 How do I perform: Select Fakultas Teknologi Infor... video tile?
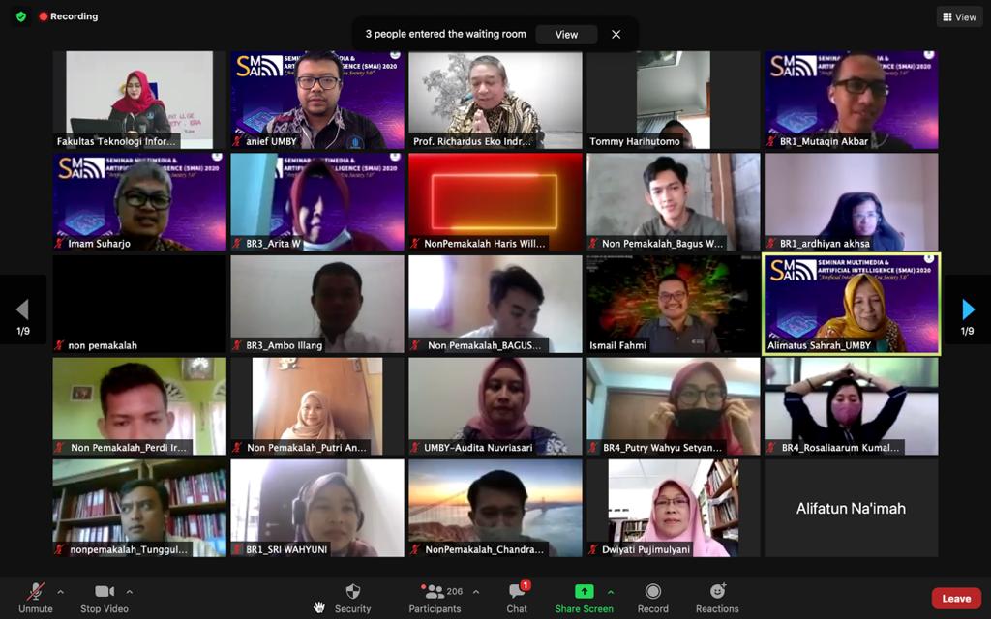139,100
